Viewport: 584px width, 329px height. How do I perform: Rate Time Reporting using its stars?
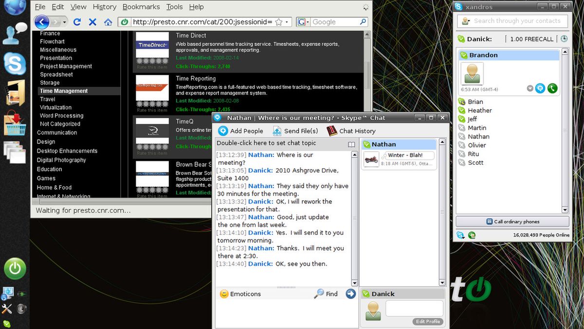click(x=152, y=104)
